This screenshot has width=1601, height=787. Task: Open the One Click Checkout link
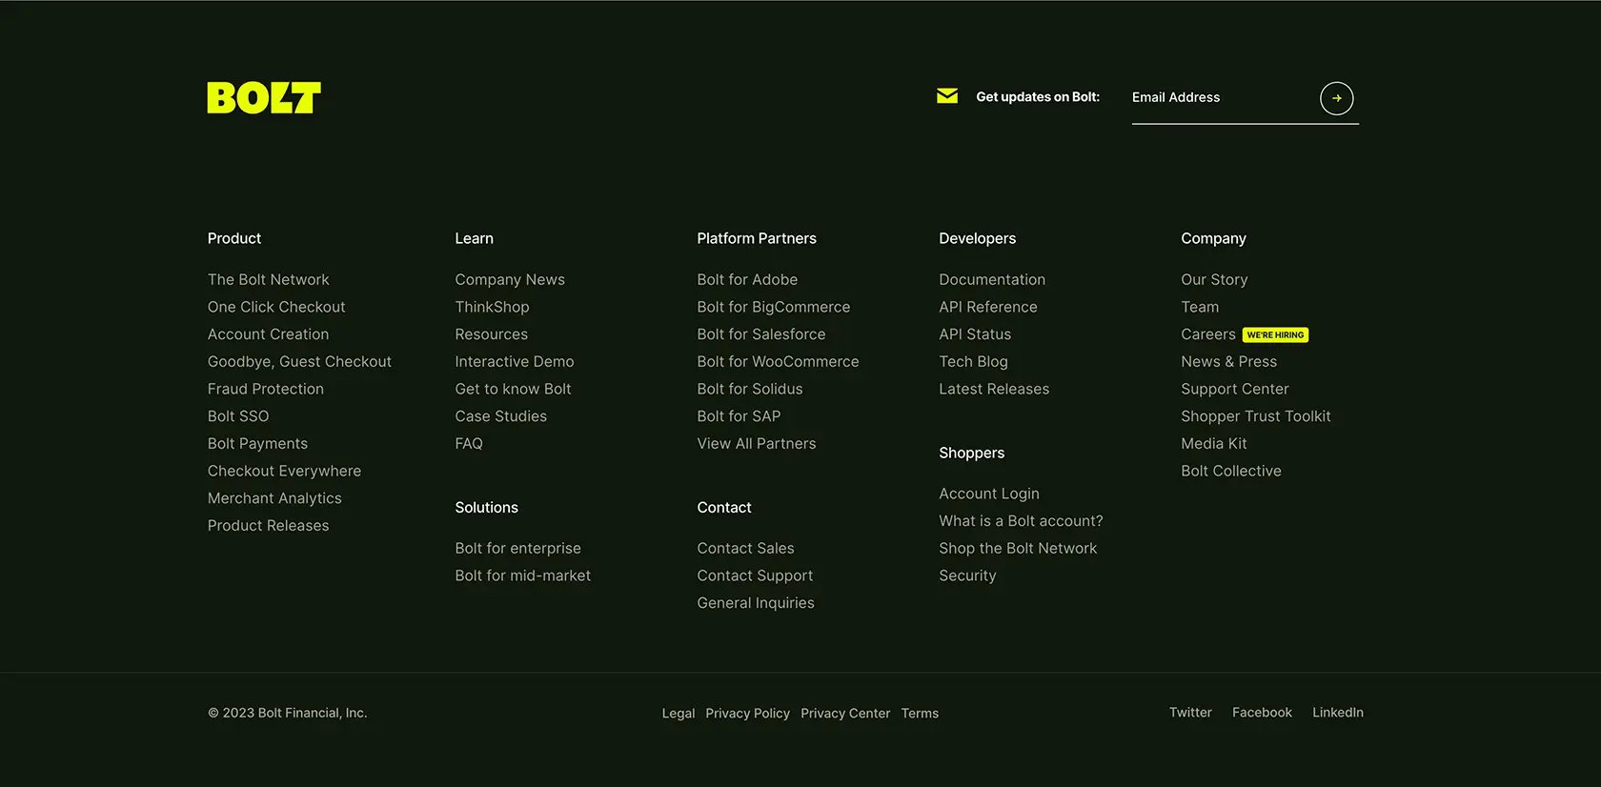[x=276, y=307]
